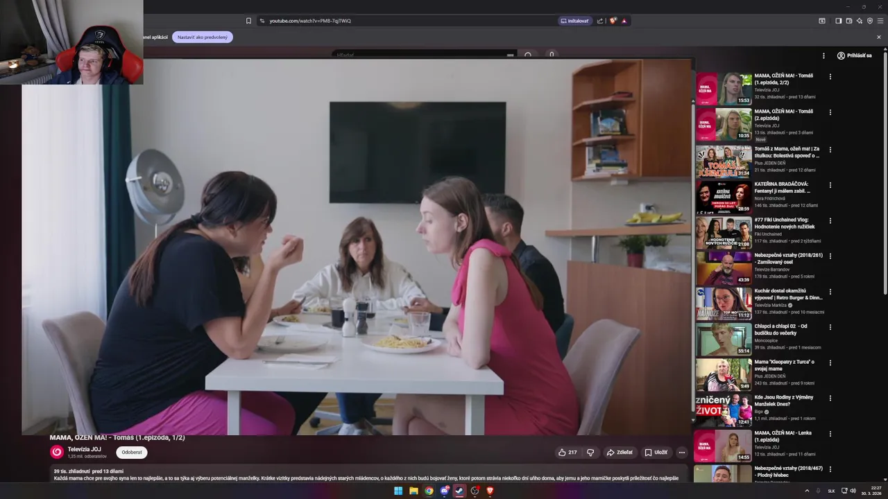Save the video with Uložiť
The image size is (888, 499).
tap(656, 453)
